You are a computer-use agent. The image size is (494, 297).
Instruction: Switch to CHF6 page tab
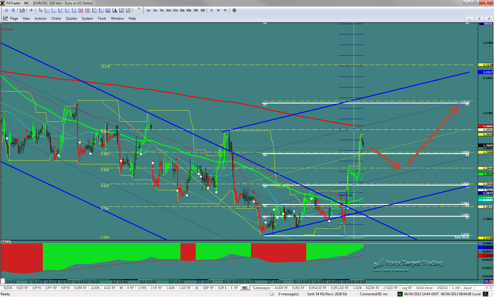(x=142, y=288)
